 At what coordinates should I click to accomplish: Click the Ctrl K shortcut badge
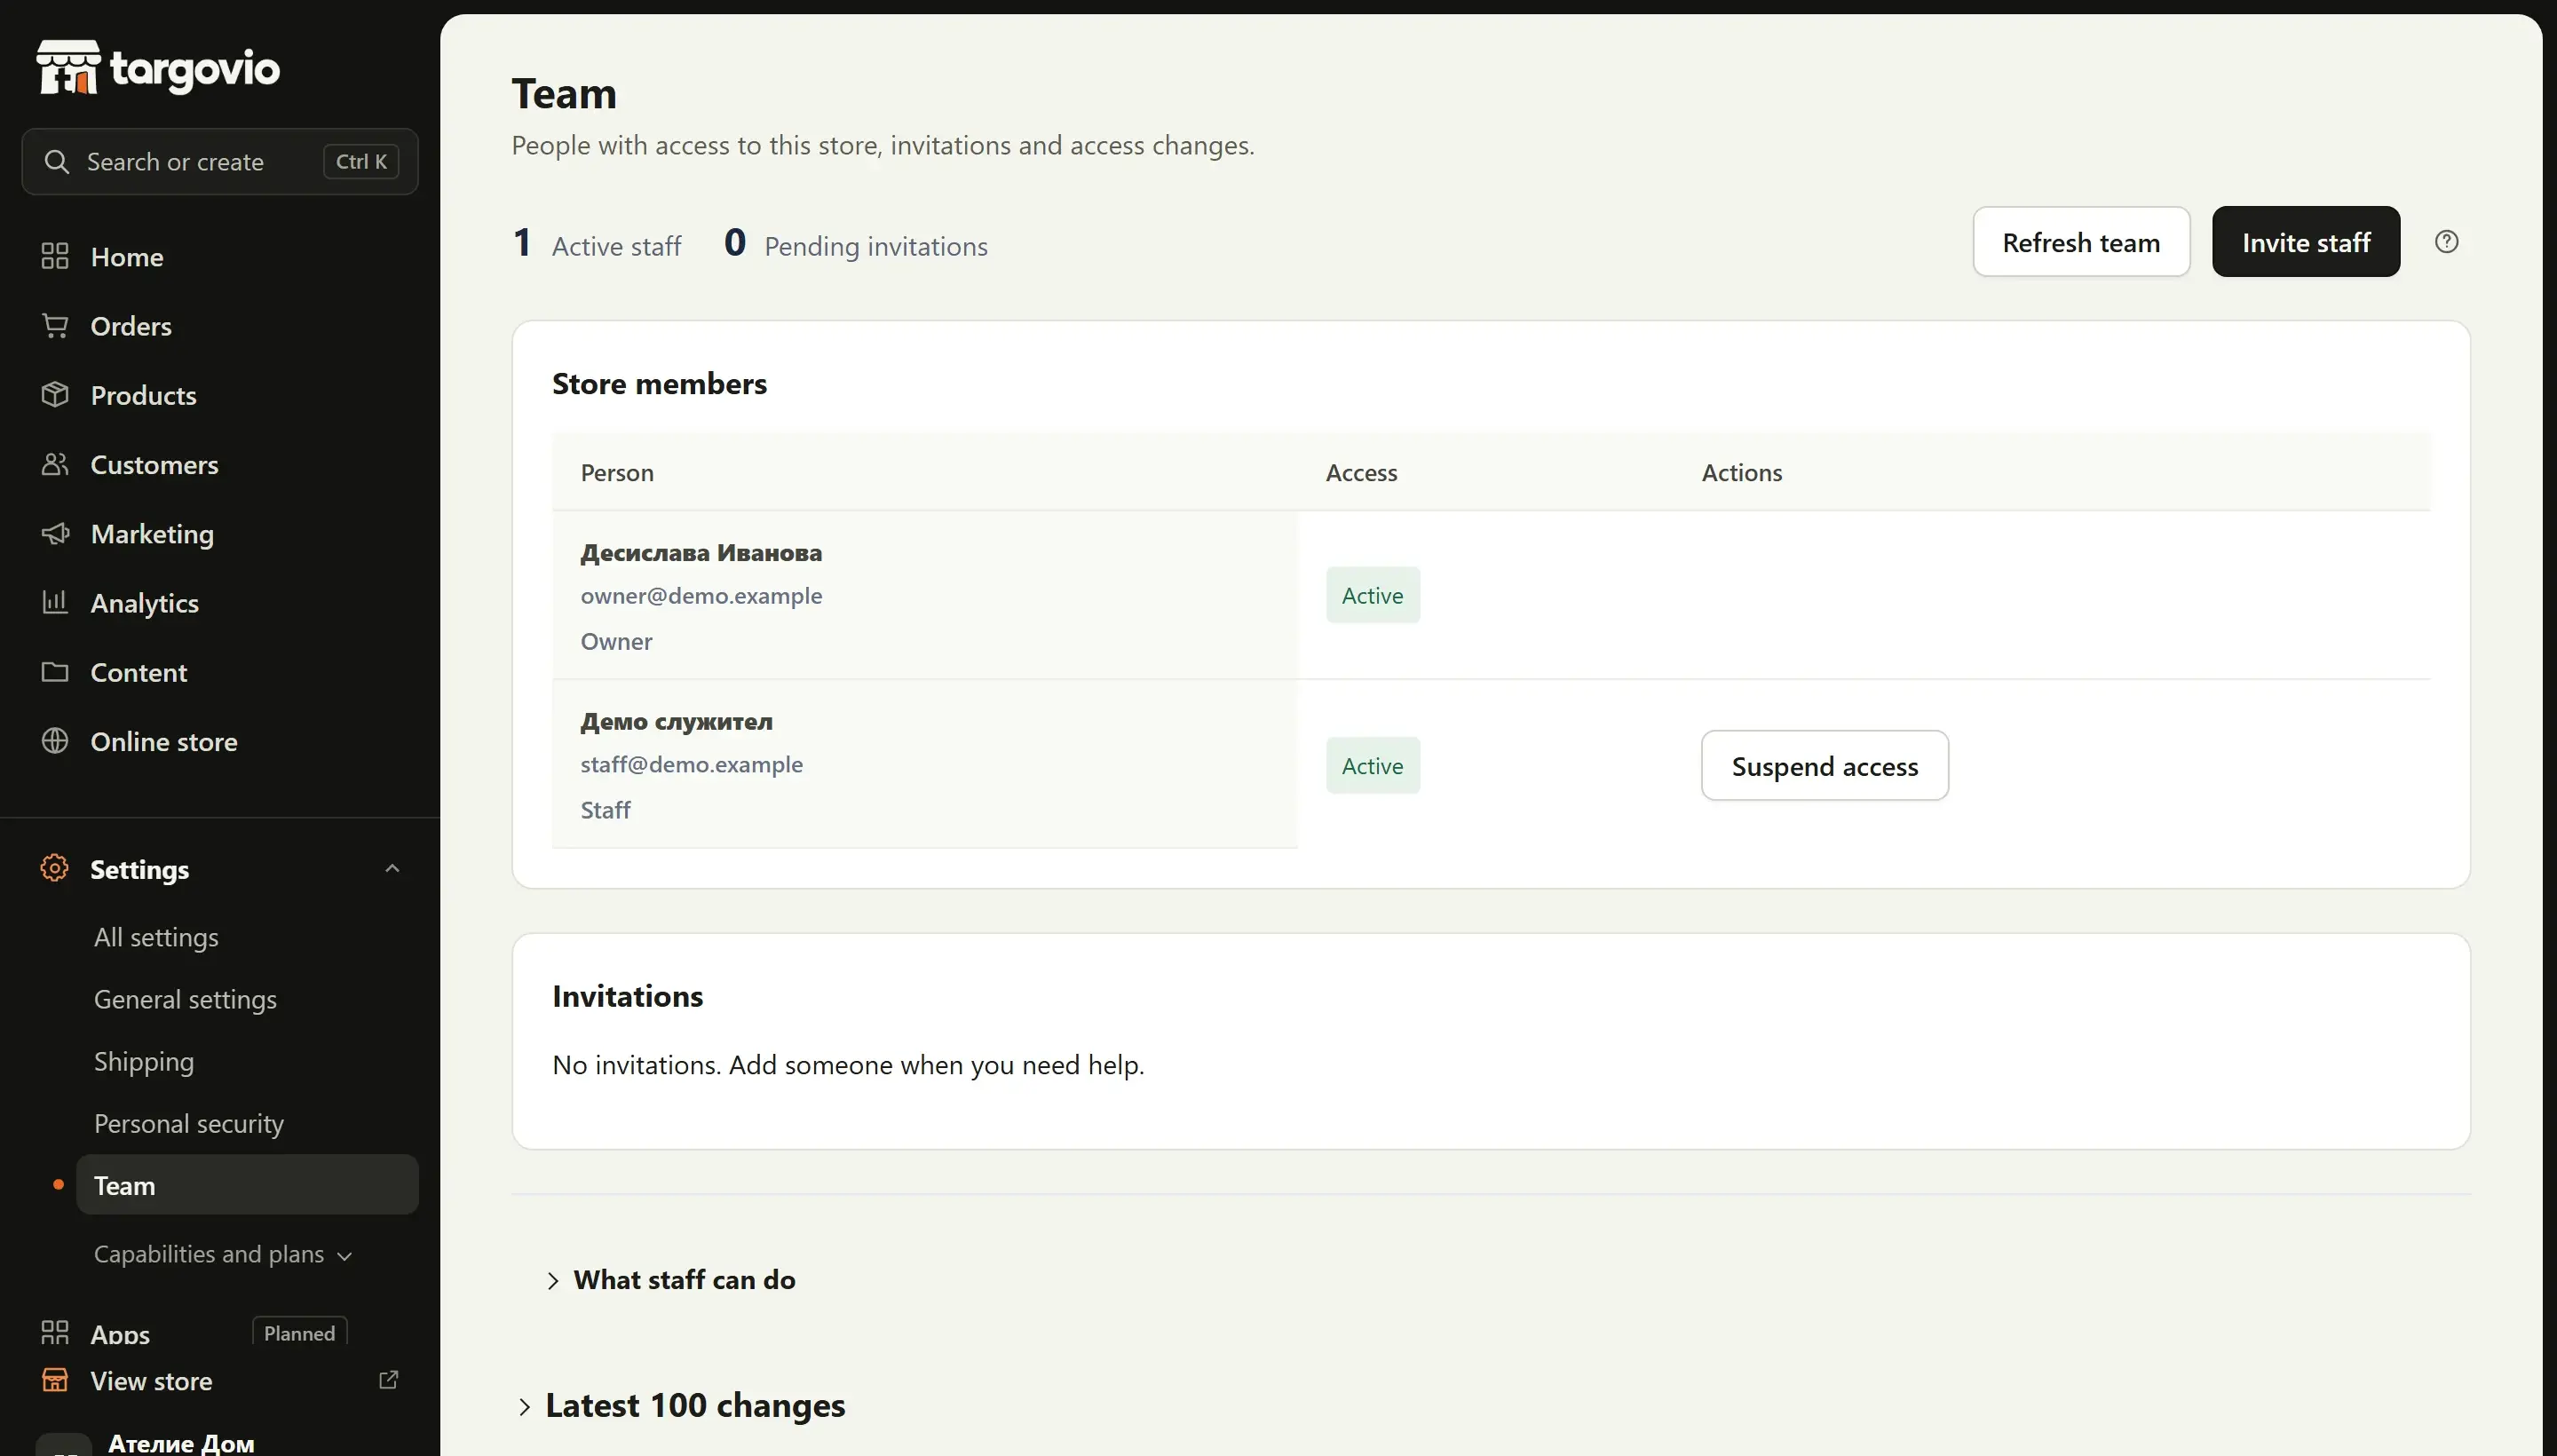(x=361, y=162)
